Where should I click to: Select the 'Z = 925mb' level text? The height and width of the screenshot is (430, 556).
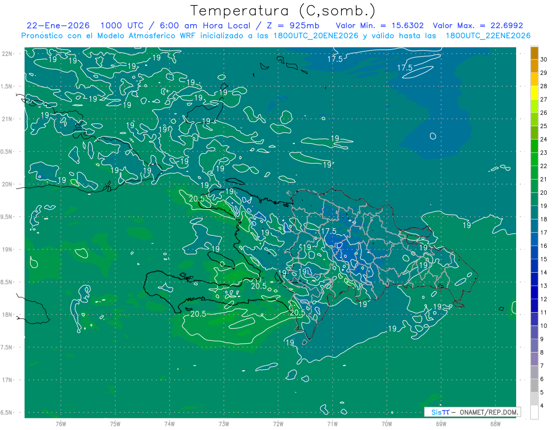pos(293,26)
